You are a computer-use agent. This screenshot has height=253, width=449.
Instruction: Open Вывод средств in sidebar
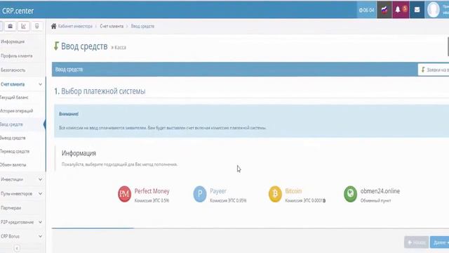pos(13,138)
